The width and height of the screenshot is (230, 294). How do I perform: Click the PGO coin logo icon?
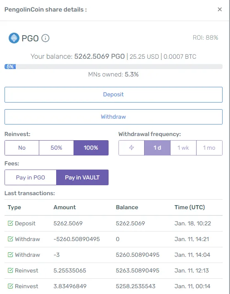click(x=14, y=38)
